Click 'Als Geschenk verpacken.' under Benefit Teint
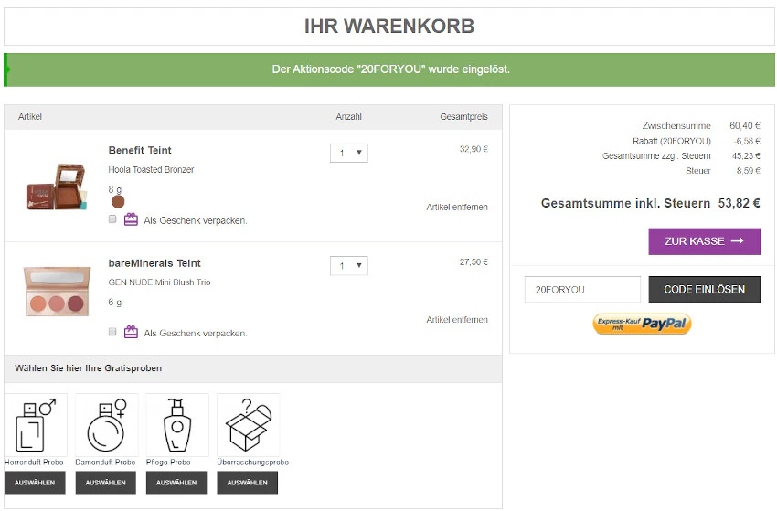This screenshot has width=777, height=511. click(196, 220)
